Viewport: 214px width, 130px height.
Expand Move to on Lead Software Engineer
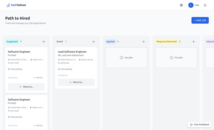[76, 82]
